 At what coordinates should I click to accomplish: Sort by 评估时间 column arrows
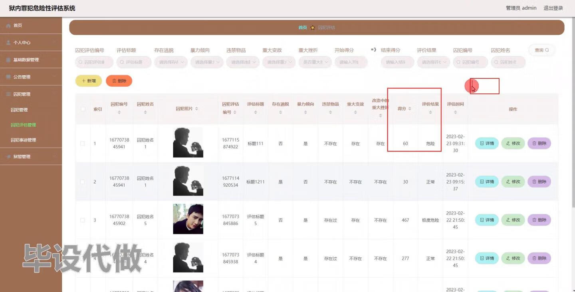[455, 112]
